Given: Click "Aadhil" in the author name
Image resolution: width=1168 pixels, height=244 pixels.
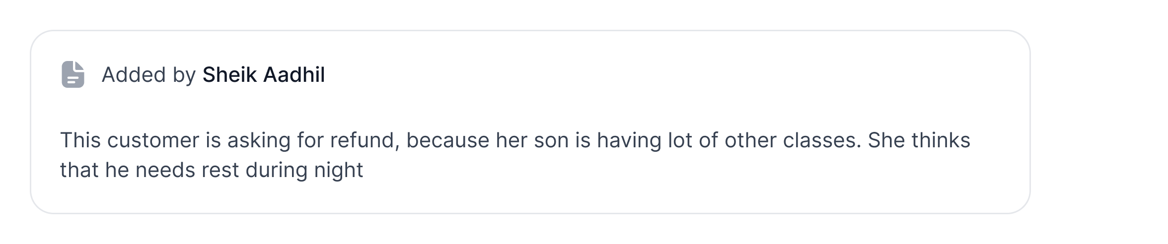Looking at the screenshot, I should [x=294, y=75].
